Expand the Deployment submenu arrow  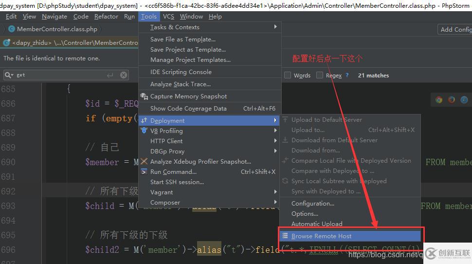(275, 120)
